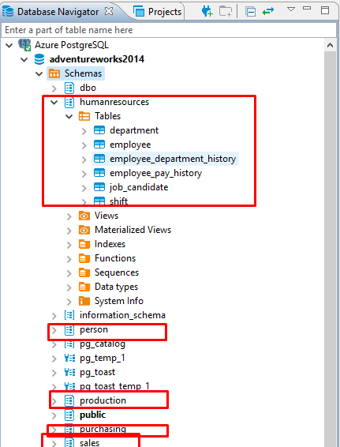Click the dbo schema icon
Image resolution: width=340 pixels, height=447 pixels.
69,88
